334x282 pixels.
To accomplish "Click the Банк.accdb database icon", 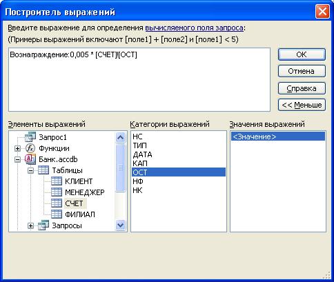I will (x=30, y=159).
